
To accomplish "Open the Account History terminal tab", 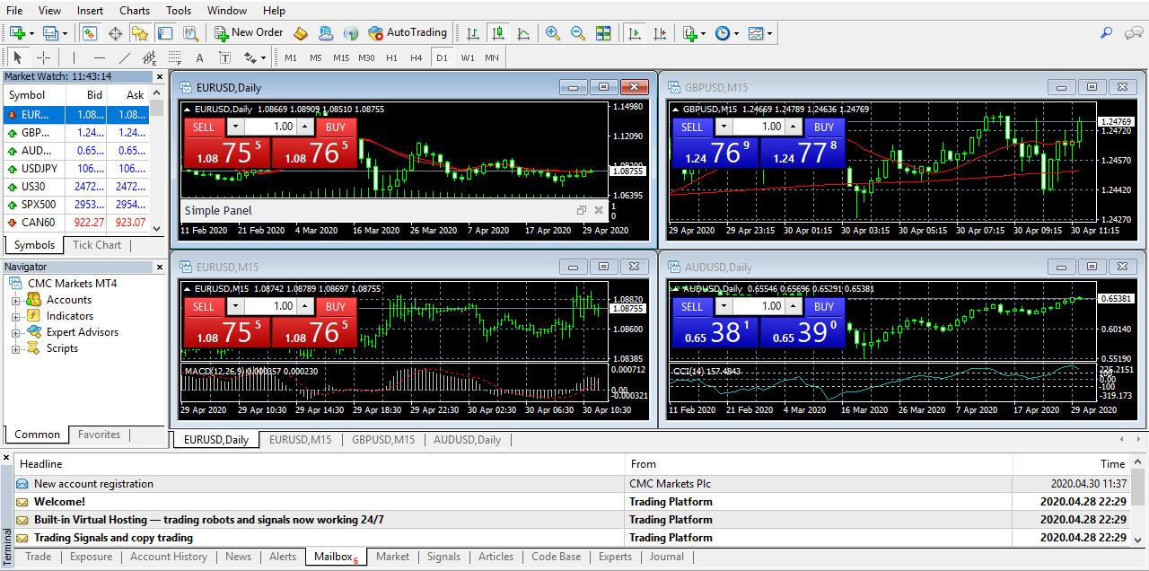I will pos(169,557).
